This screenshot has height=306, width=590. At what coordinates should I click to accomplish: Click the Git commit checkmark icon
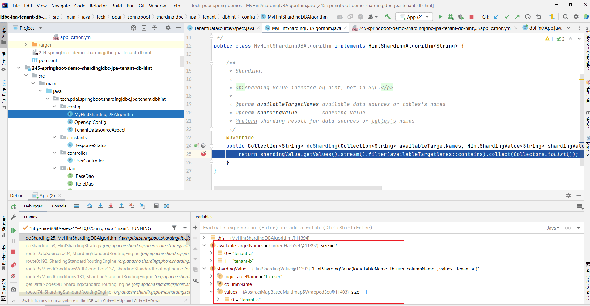507,17
